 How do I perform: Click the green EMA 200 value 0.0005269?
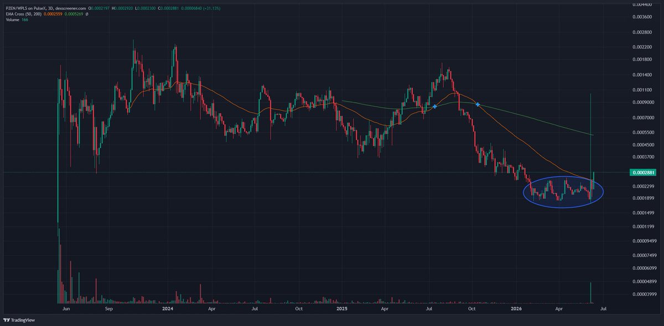pyautogui.click(x=74, y=14)
